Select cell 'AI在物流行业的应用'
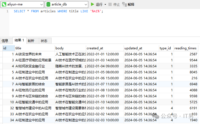Image resolution: width=200 pixels, height=124 pixels. tap(35, 90)
